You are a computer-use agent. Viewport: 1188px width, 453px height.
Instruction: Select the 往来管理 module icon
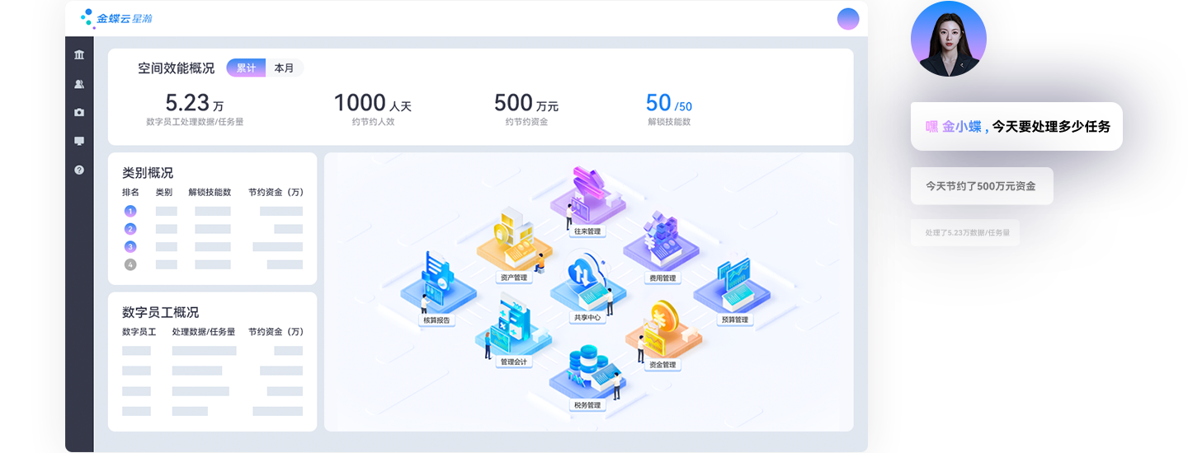point(588,200)
